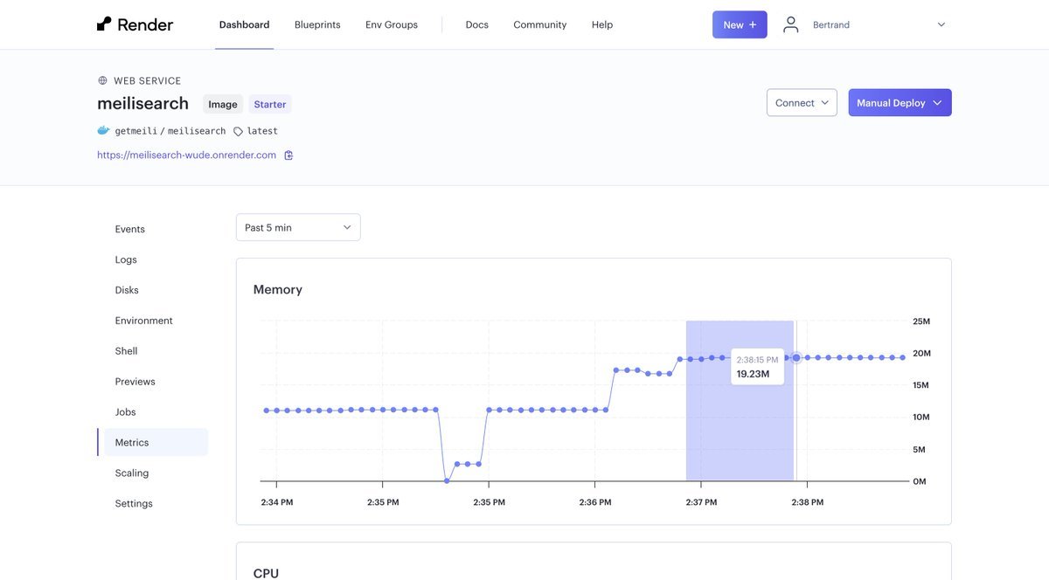Open the Logs section in sidebar
The width and height of the screenshot is (1049, 580).
126,259
